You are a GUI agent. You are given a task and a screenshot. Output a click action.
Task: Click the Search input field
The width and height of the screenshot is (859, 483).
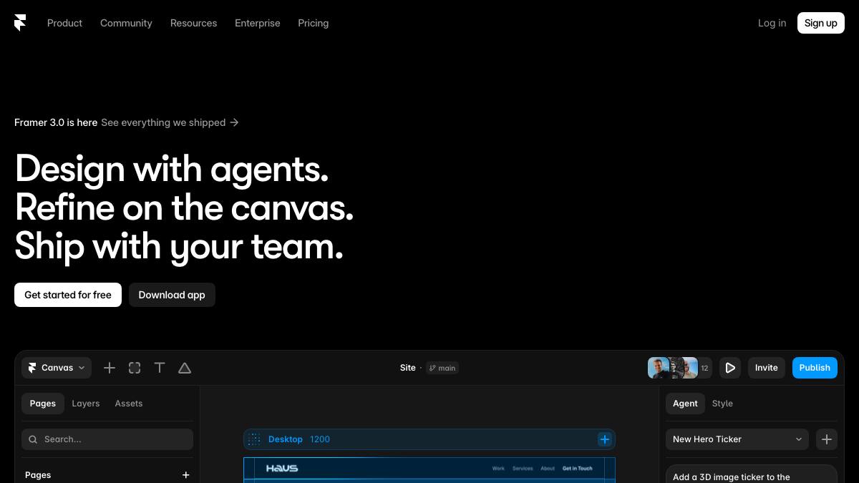pyautogui.click(x=107, y=439)
